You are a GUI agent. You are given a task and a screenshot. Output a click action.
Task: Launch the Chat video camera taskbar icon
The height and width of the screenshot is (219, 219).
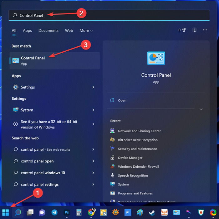[x=42, y=212]
